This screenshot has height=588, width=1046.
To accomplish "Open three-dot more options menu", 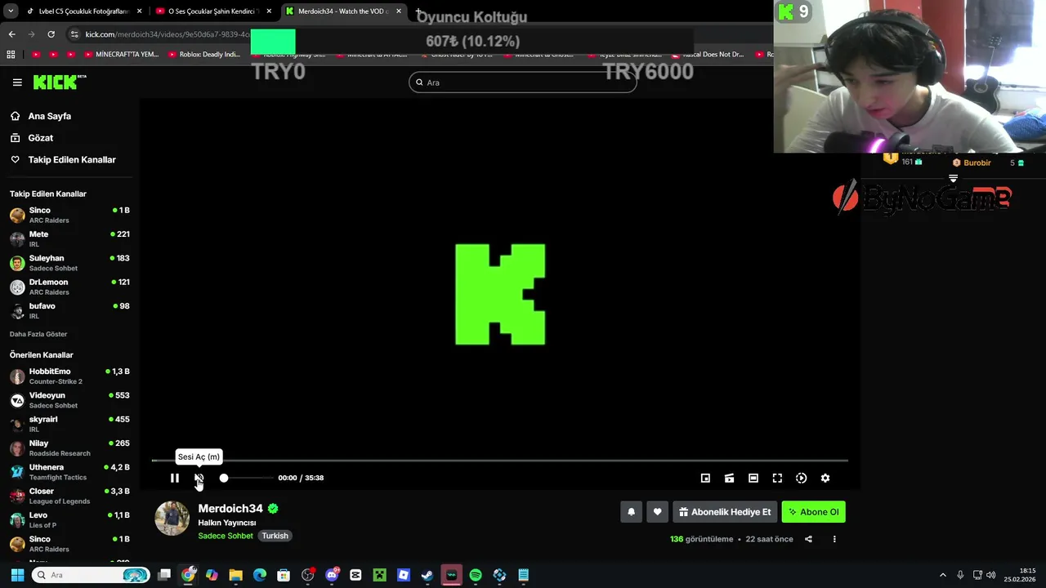I will pyautogui.click(x=834, y=539).
